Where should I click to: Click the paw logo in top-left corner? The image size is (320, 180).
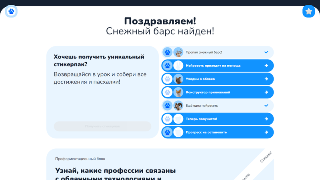tap(11, 12)
